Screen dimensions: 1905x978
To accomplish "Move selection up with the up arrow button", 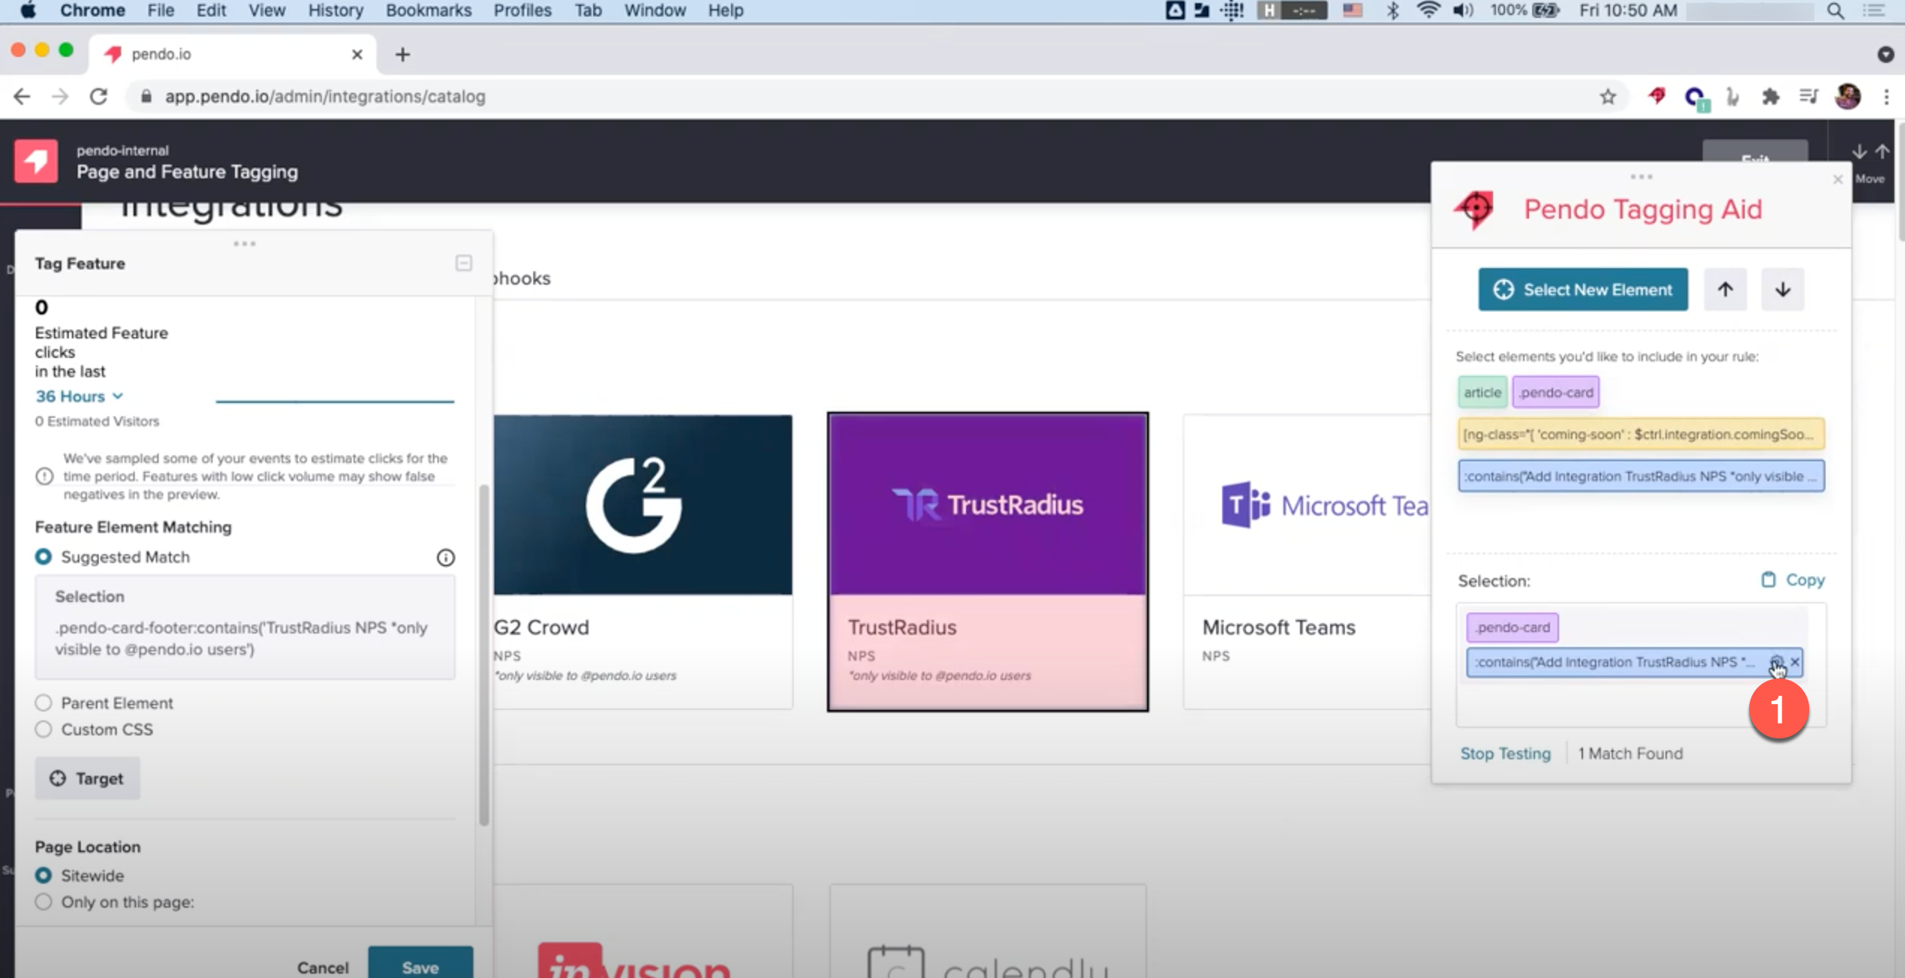I will point(1725,289).
